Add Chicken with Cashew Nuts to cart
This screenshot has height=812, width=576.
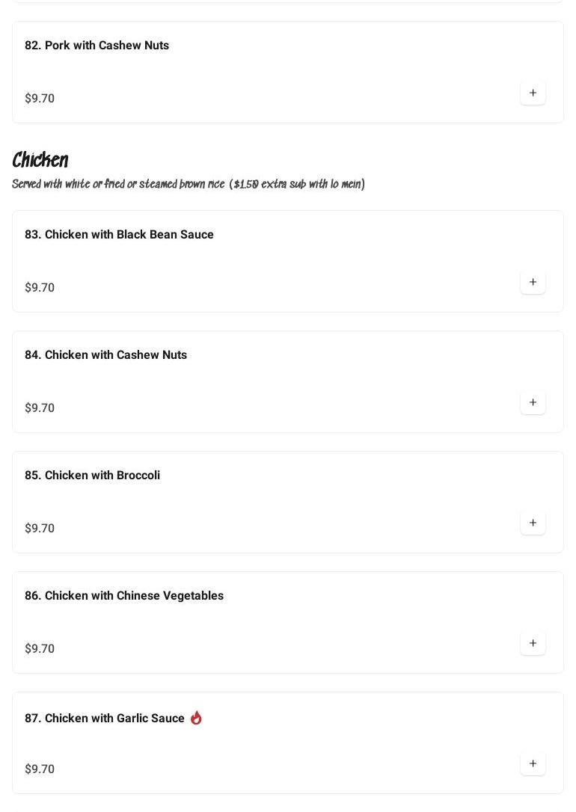click(x=533, y=402)
